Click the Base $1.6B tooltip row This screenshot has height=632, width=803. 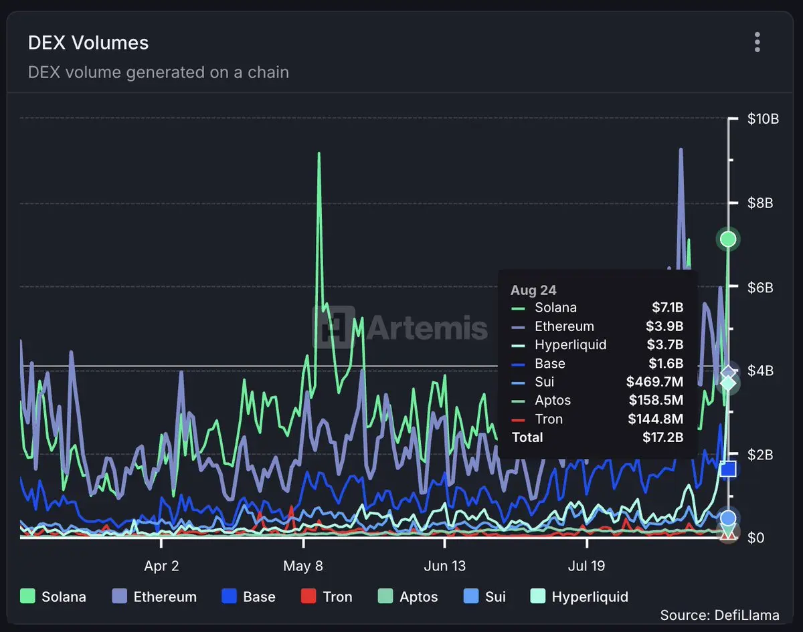(597, 363)
